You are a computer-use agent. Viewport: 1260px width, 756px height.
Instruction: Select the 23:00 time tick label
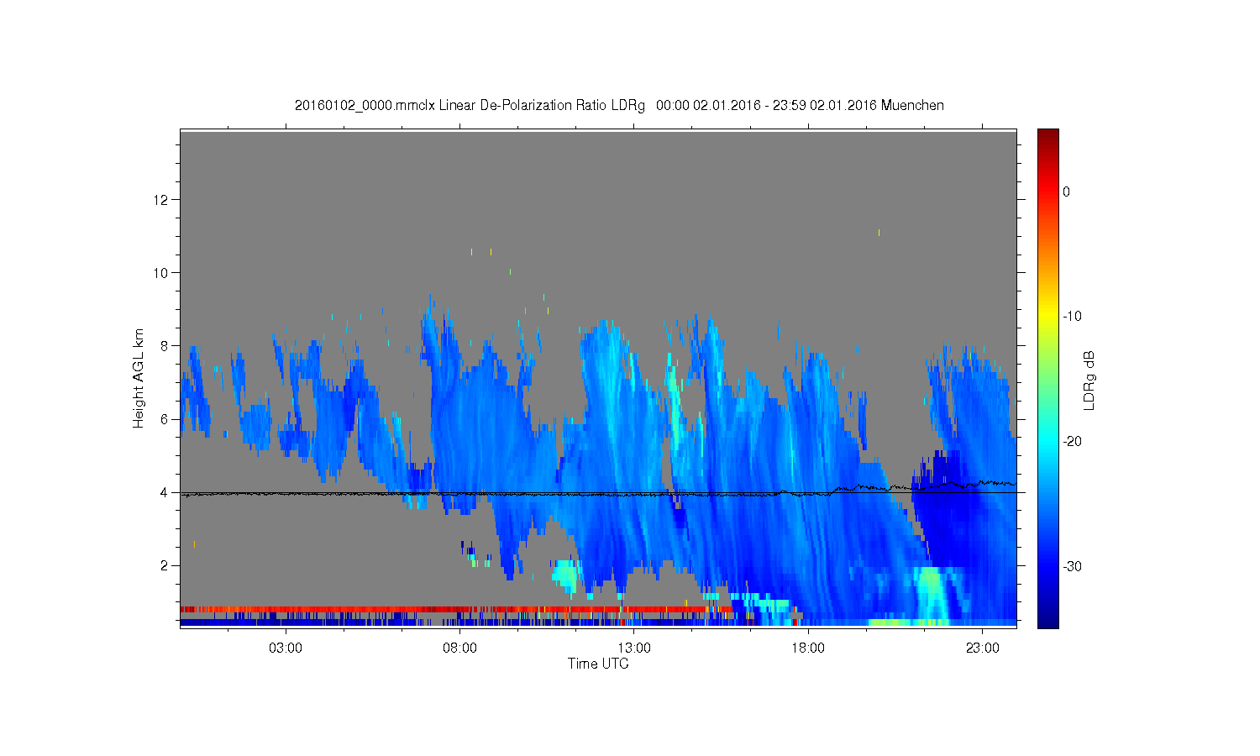[983, 648]
